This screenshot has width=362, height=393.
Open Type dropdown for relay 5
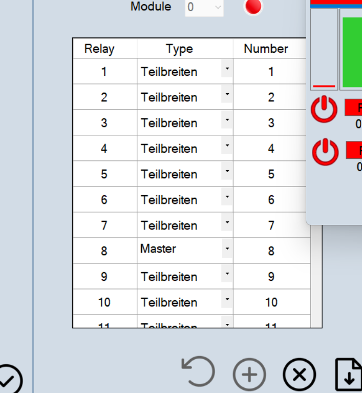pos(227,171)
